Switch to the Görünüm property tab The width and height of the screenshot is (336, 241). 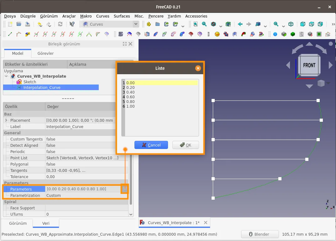(x=18, y=223)
